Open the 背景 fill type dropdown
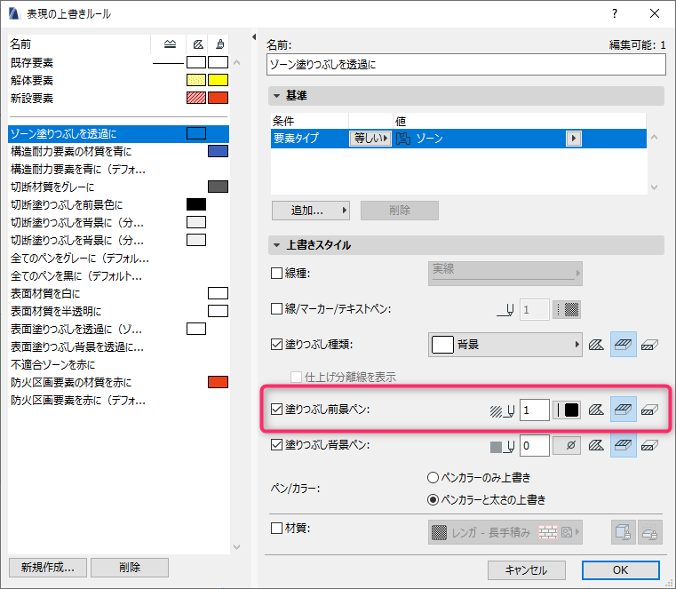This screenshot has height=589, width=676. (505, 345)
